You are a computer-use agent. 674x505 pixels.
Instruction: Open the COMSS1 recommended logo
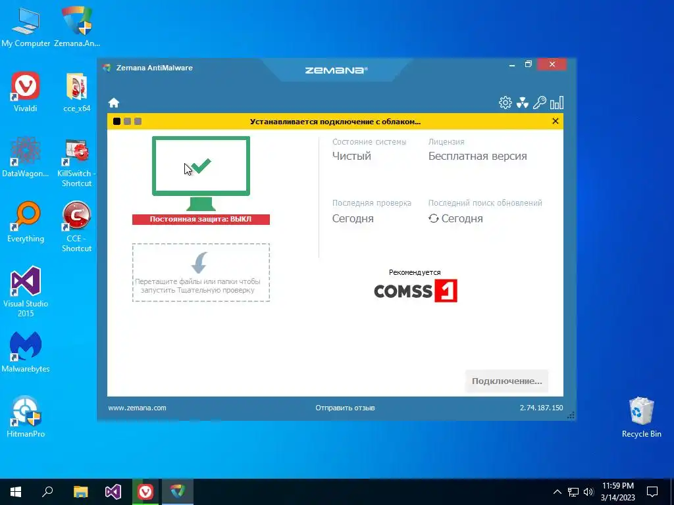(415, 291)
